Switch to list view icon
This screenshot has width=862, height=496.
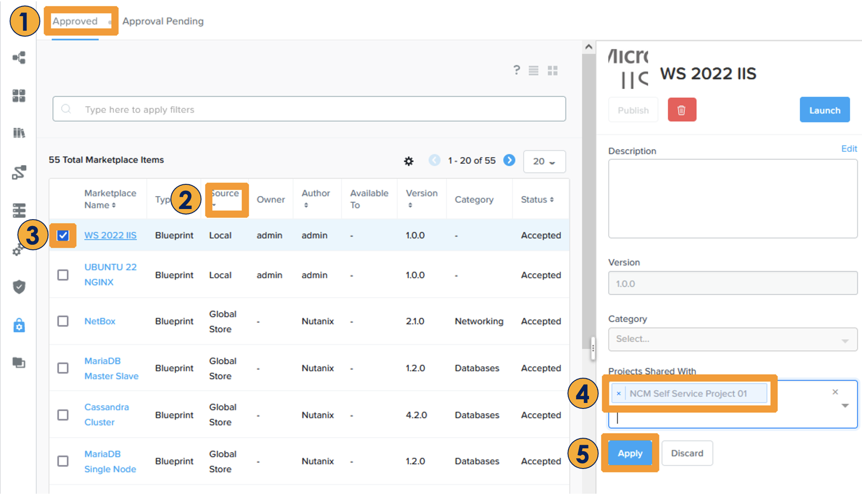pos(534,71)
